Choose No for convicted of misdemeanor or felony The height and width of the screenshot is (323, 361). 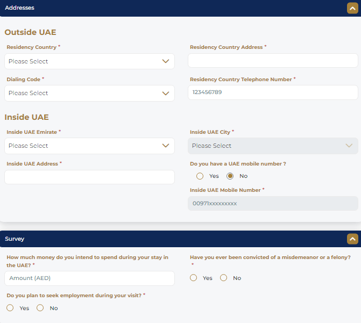(x=224, y=278)
